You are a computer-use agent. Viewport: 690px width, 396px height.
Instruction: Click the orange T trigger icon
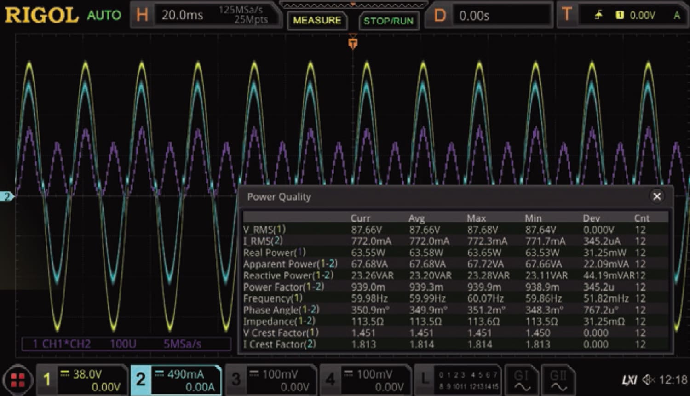coord(566,15)
